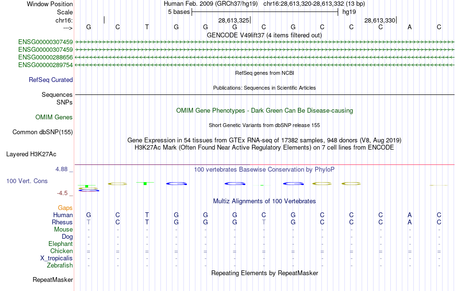Open the GENCODE V49lift37 track title
455x291 pixels.
click(x=264, y=35)
